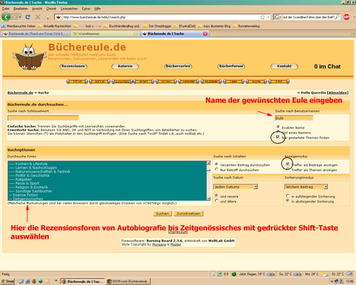Open the 'letztem Beitrag' sort dropdown

click(x=303, y=186)
